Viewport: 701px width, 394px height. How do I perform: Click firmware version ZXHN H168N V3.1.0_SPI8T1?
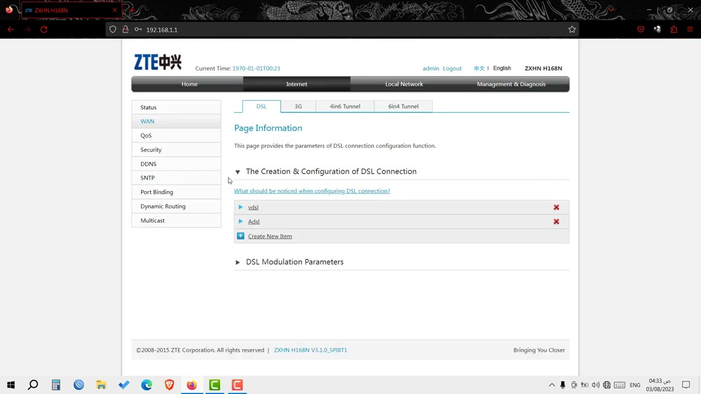311,350
